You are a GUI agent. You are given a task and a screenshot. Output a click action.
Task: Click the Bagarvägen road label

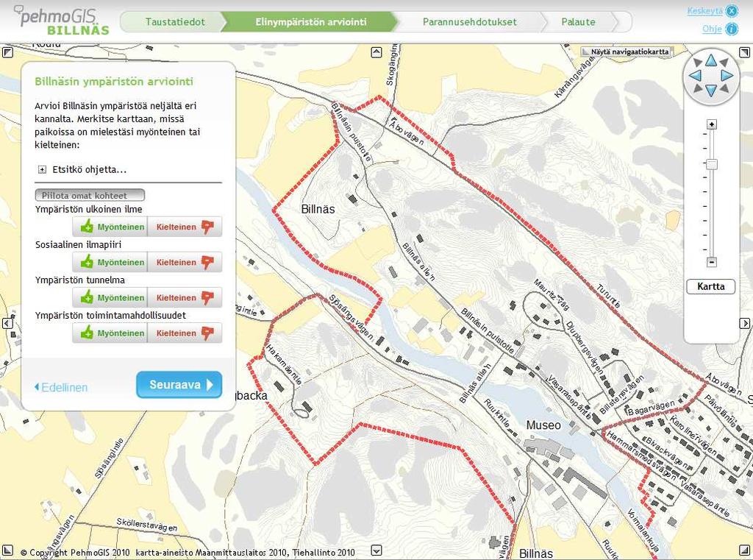651,408
